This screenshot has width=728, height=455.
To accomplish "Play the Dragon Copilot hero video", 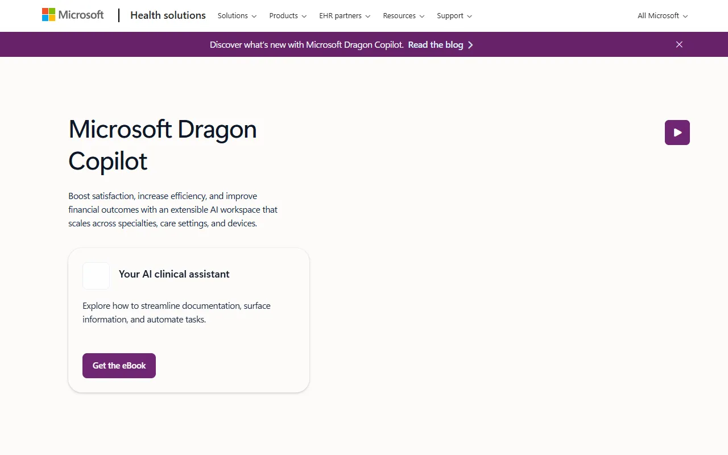I will click(x=677, y=133).
